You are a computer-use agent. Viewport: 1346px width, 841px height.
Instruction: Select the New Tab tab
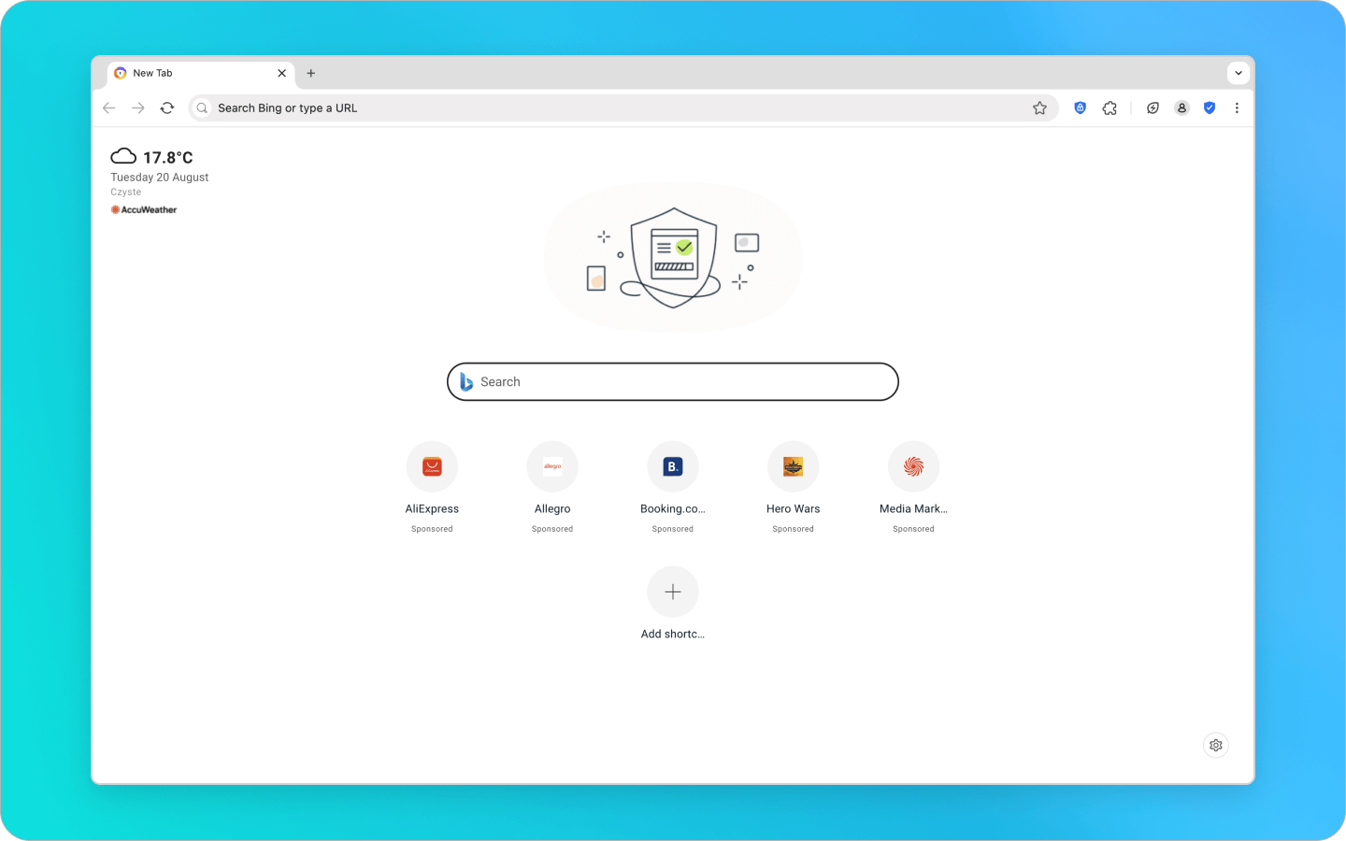pyautogui.click(x=187, y=73)
